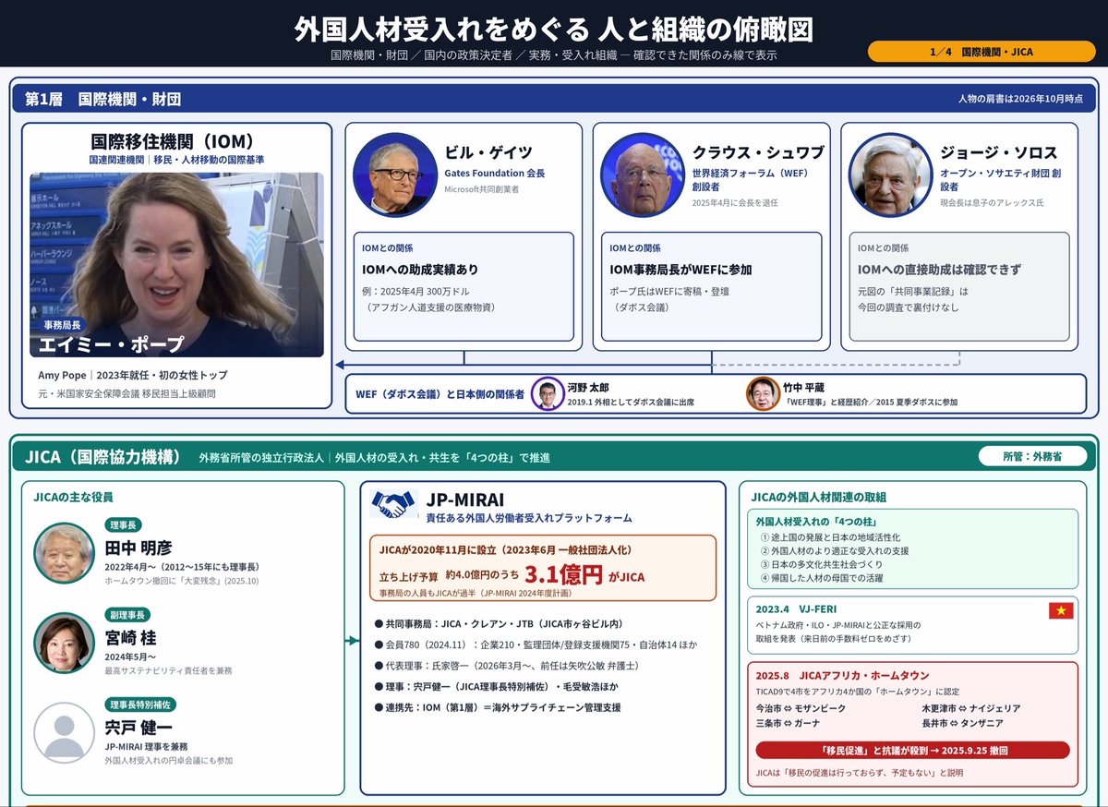Click the name '田中 明彦'
1108x807 pixels.
point(138,548)
